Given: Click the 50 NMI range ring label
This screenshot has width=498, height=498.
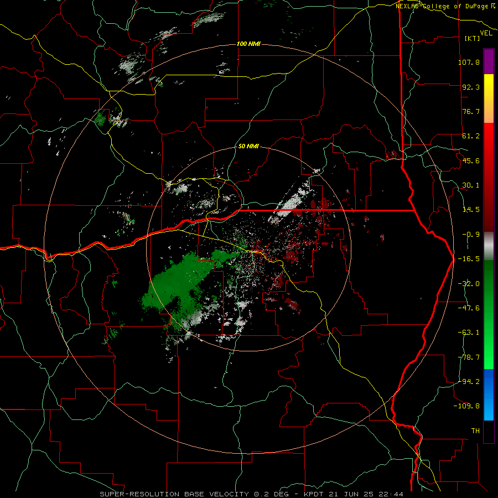Looking at the screenshot, I should point(248,147).
